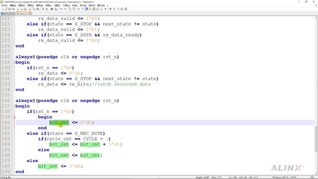
Task: Click the Paste toolbar icon
Action: (38, 9)
